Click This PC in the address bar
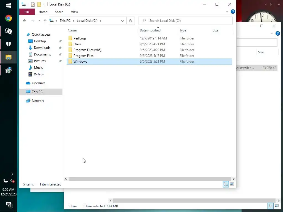The height and width of the screenshot is (212, 283). click(x=65, y=21)
